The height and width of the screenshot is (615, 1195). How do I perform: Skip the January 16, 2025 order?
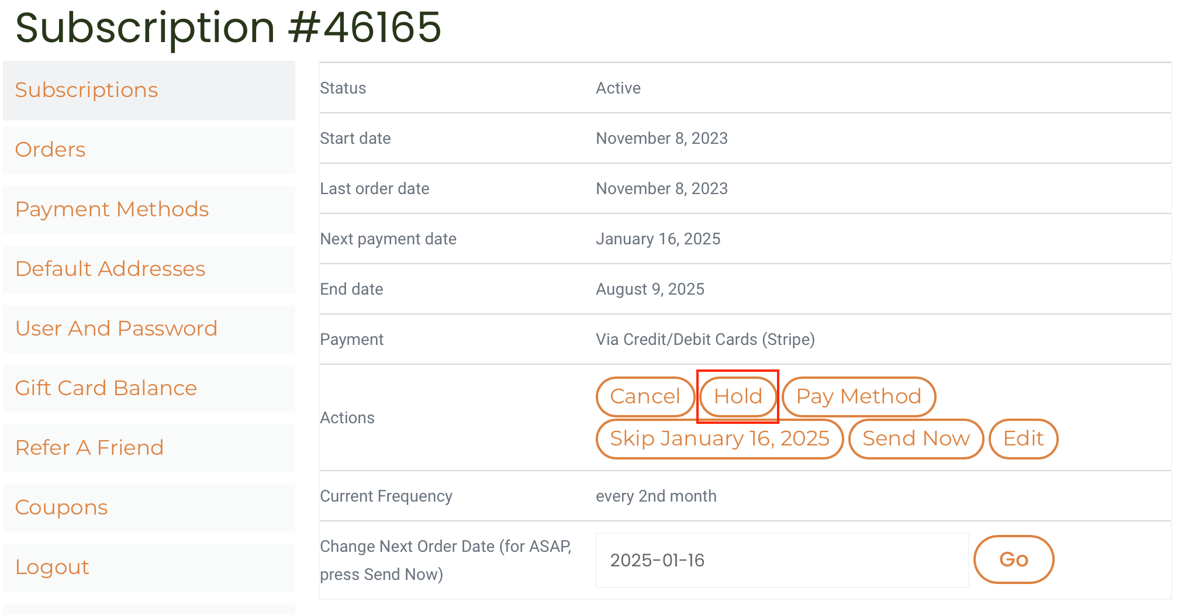[x=719, y=438]
